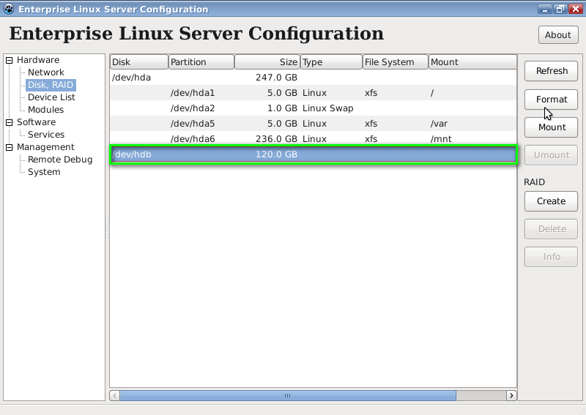
Task: Select the Management tree label
Action: coord(45,147)
